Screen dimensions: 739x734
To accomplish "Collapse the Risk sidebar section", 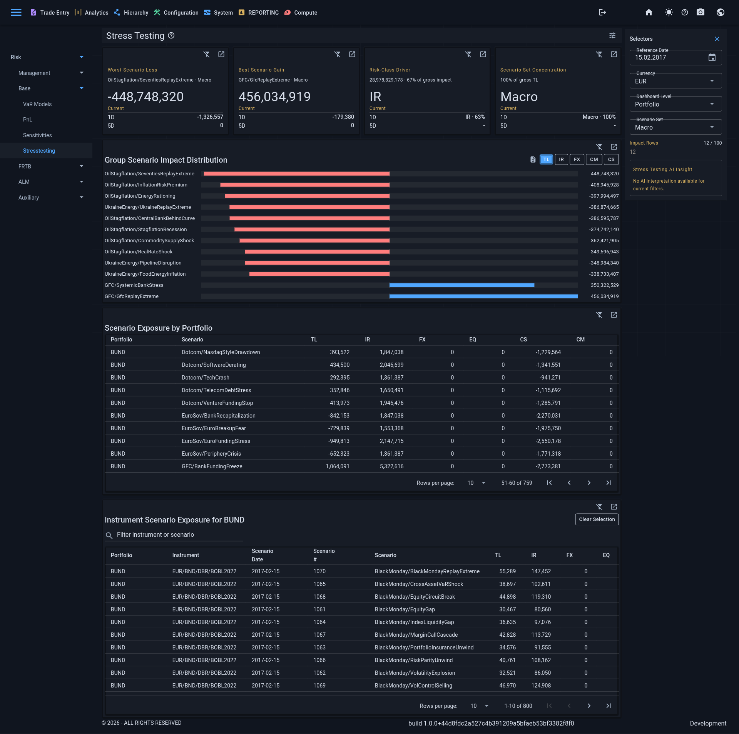I will tap(46, 57).
